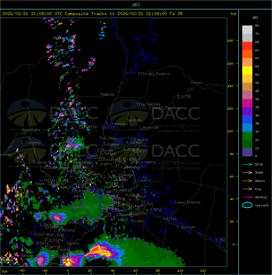The image size is (272, 275).
Task: Pick the bright green swatch in dBZ scale
Action: click(247, 136)
